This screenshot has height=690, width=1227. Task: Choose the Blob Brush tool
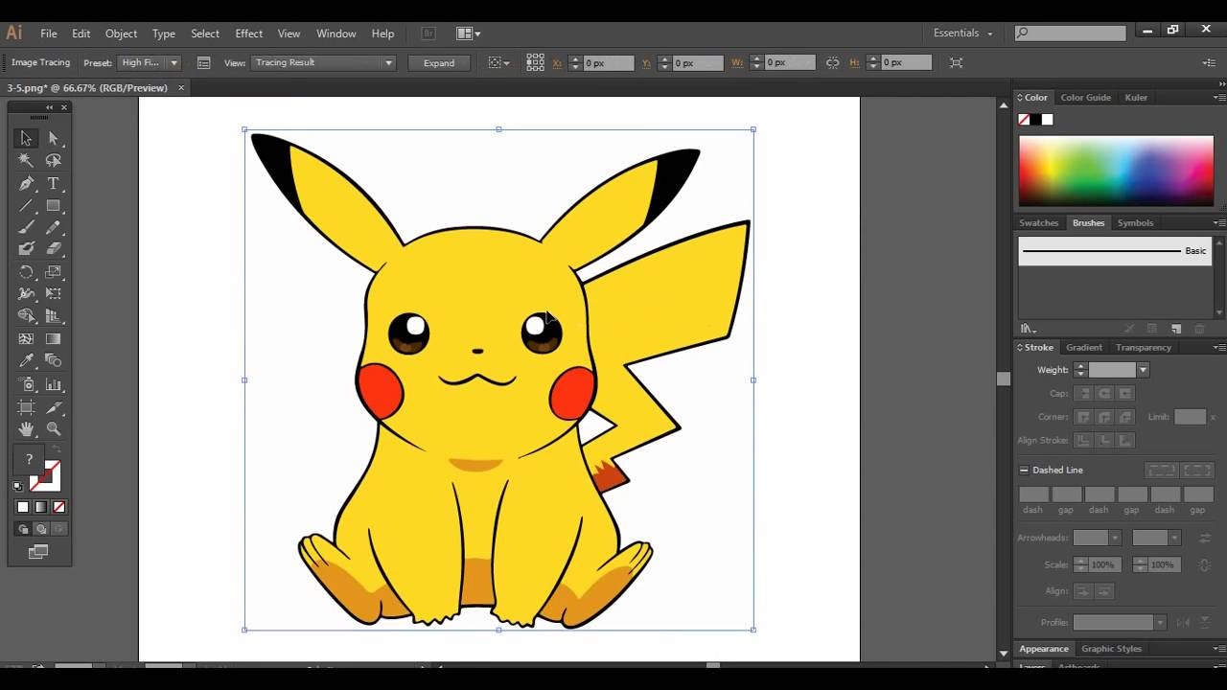click(26, 248)
